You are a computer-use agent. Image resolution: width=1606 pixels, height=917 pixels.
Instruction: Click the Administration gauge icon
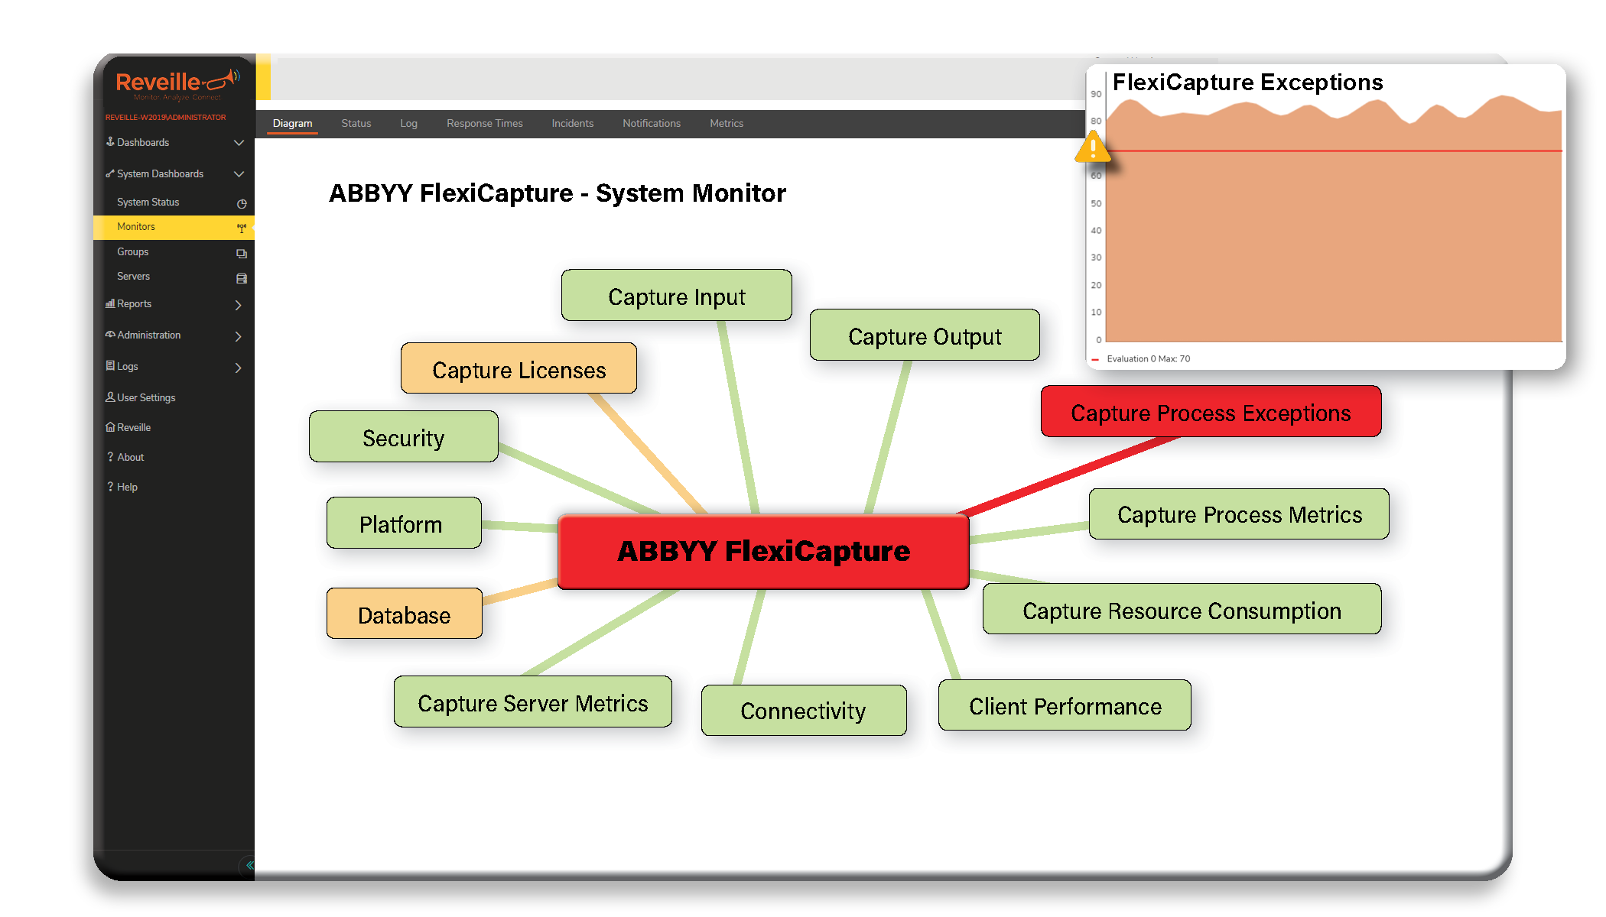point(110,335)
